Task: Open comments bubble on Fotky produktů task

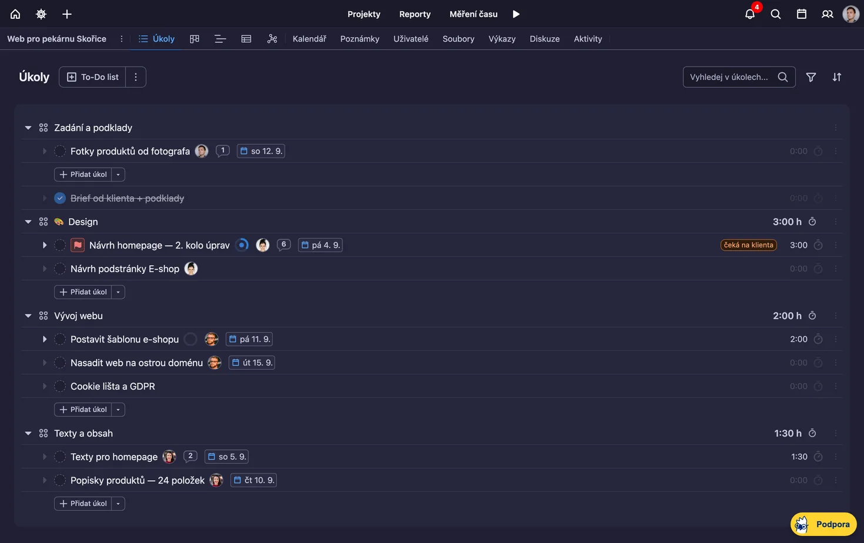Action: point(222,151)
